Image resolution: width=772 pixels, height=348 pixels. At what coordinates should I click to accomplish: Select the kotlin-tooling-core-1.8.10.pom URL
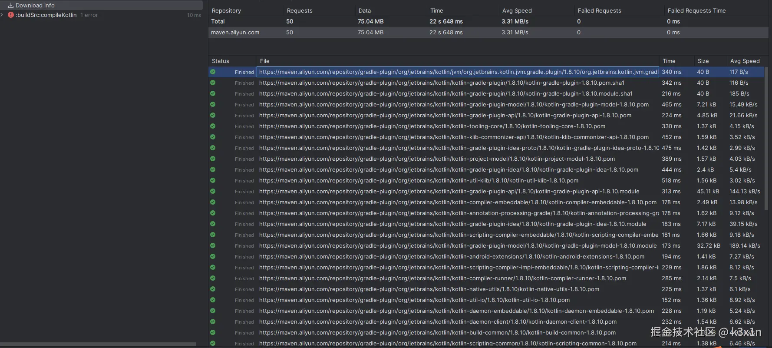[x=432, y=126]
